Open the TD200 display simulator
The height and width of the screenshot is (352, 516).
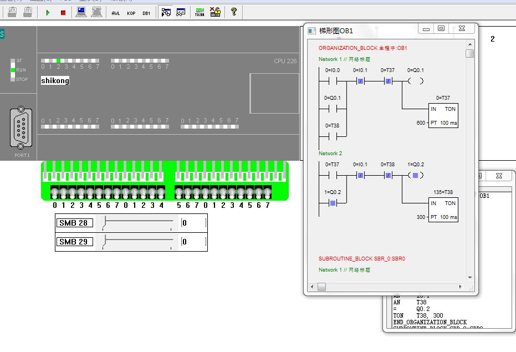click(x=200, y=12)
